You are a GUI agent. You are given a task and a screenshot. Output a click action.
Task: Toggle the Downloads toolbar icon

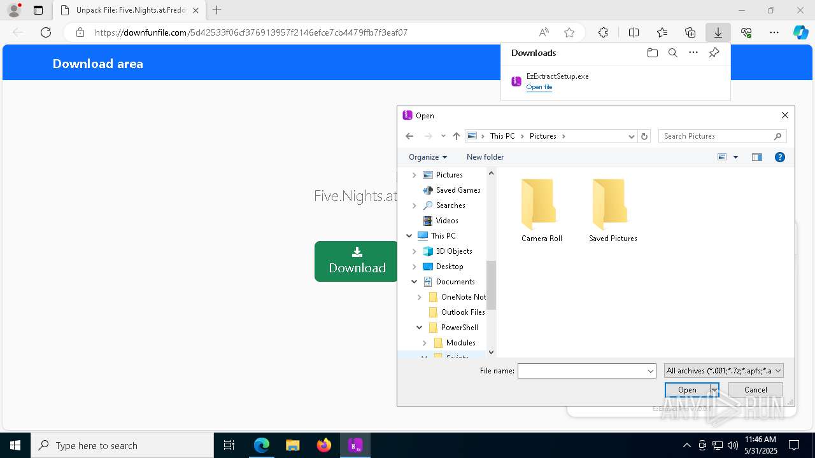coord(718,32)
